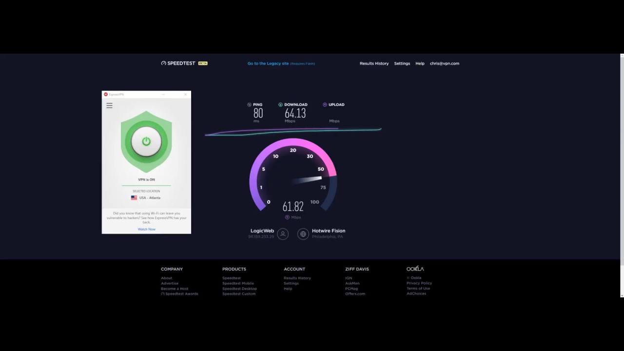Open AskMen footer link
Image resolution: width=624 pixels, height=351 pixels.
[x=352, y=283]
